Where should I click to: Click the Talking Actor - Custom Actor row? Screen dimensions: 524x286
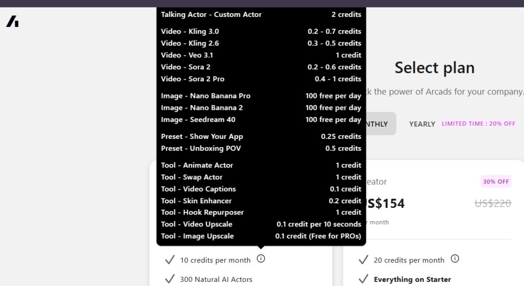[261, 14]
